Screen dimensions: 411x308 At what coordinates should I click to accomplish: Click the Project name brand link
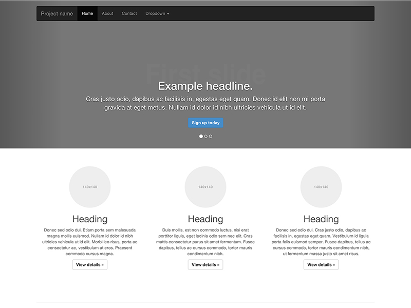click(57, 13)
